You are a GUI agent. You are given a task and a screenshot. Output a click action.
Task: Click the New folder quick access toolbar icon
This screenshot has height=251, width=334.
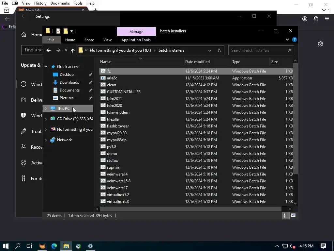pyautogui.click(x=66, y=31)
